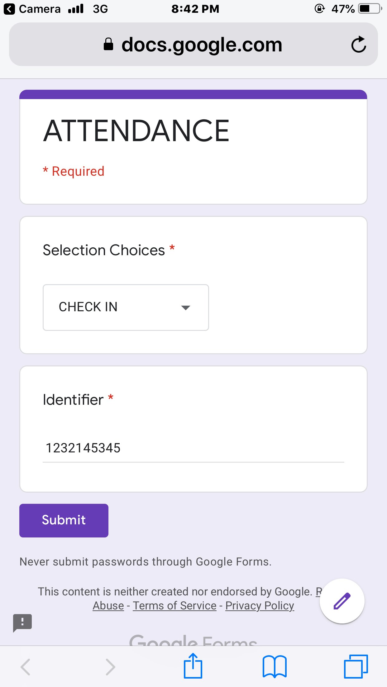The width and height of the screenshot is (387, 687).
Task: Expand the Selection Choices menu arrow
Action: point(185,308)
